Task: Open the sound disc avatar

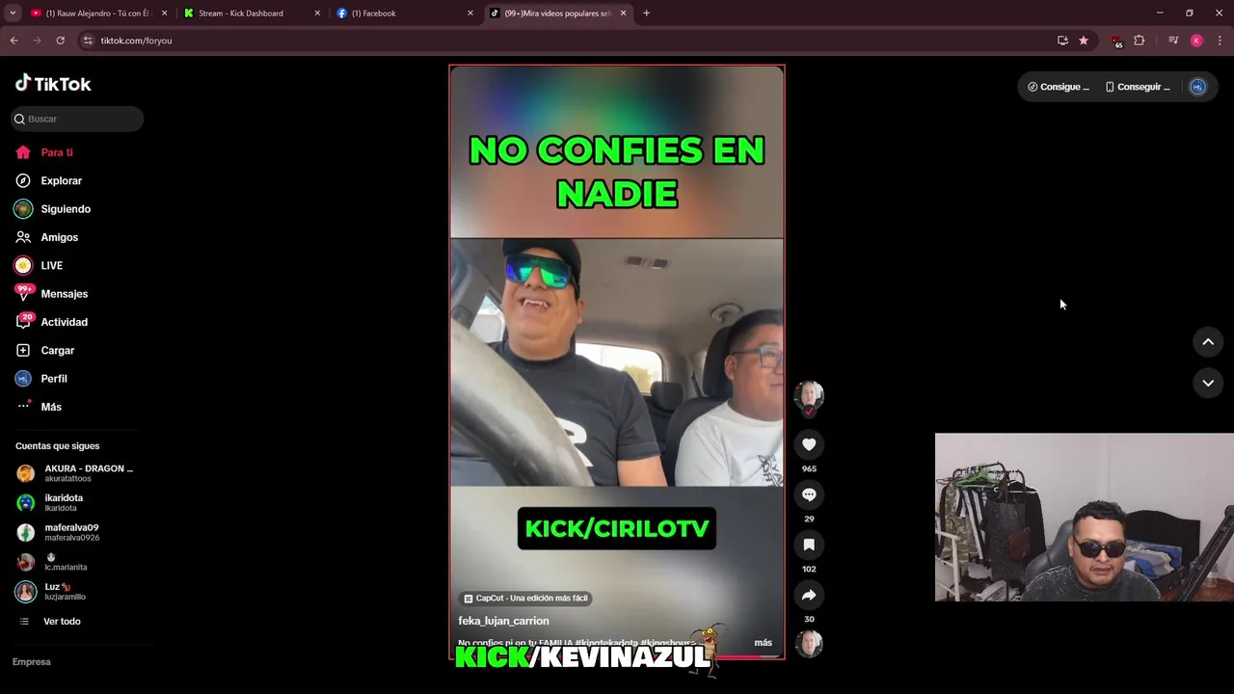Action: (x=809, y=644)
